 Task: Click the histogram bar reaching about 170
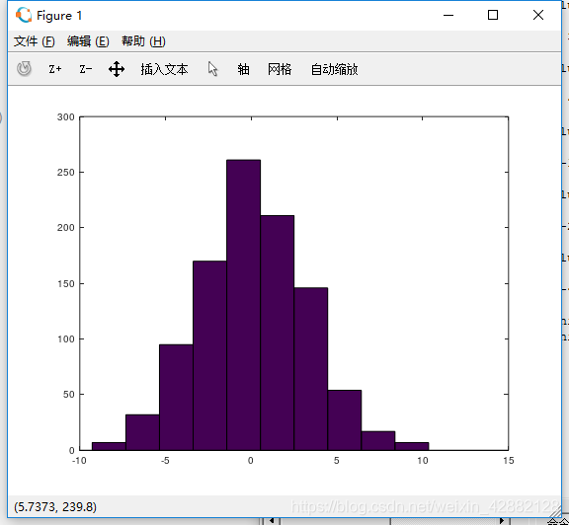pos(209,355)
